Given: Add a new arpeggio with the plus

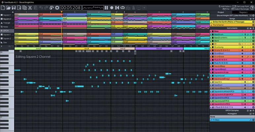Looking at the screenshot, I should tap(253, 114).
